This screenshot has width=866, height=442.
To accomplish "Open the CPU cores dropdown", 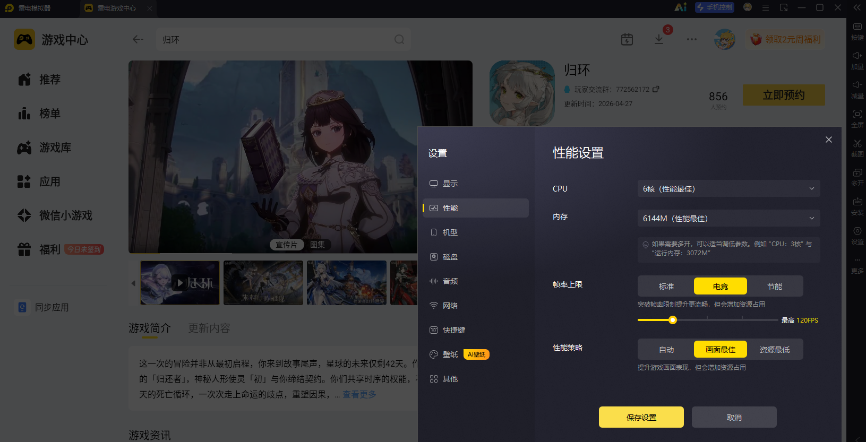I will pos(729,189).
